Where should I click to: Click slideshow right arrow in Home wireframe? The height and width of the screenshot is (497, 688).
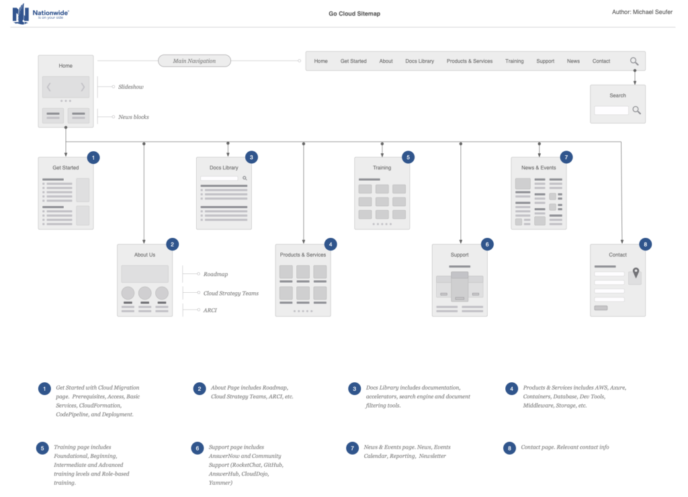83,87
